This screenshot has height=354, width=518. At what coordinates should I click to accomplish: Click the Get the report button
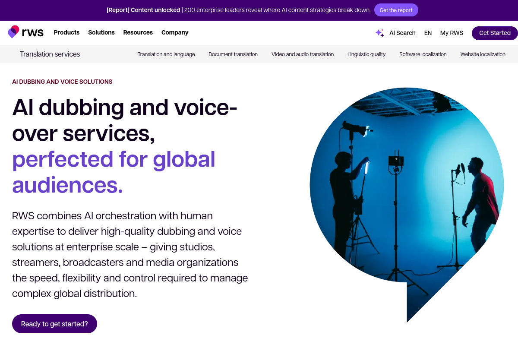(396, 10)
